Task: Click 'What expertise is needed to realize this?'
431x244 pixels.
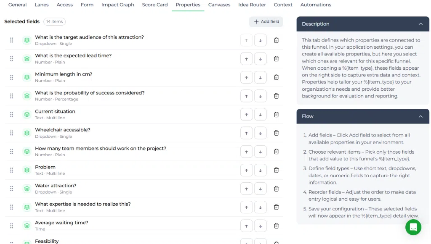Action: 83,204
